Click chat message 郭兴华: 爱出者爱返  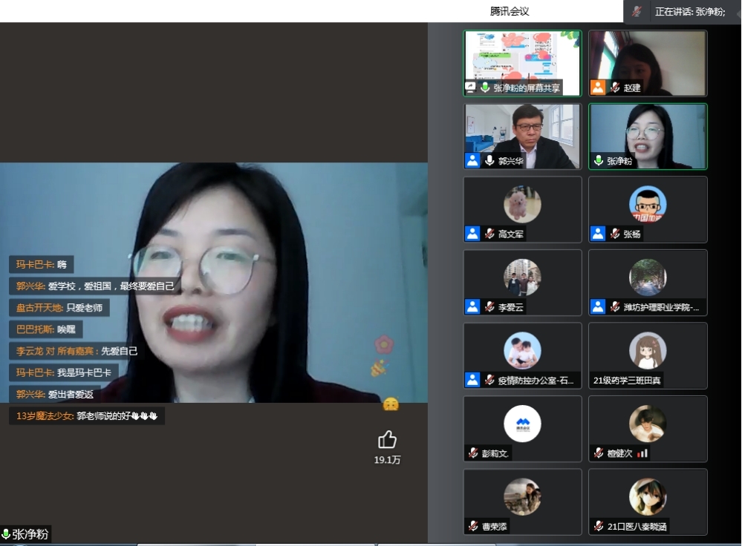pos(54,394)
